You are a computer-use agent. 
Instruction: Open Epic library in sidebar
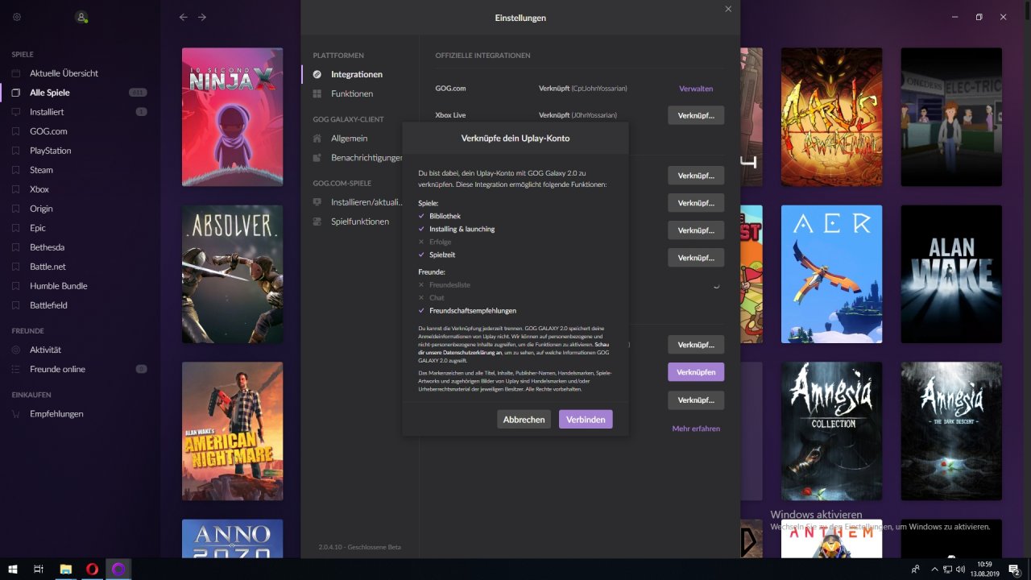point(38,228)
